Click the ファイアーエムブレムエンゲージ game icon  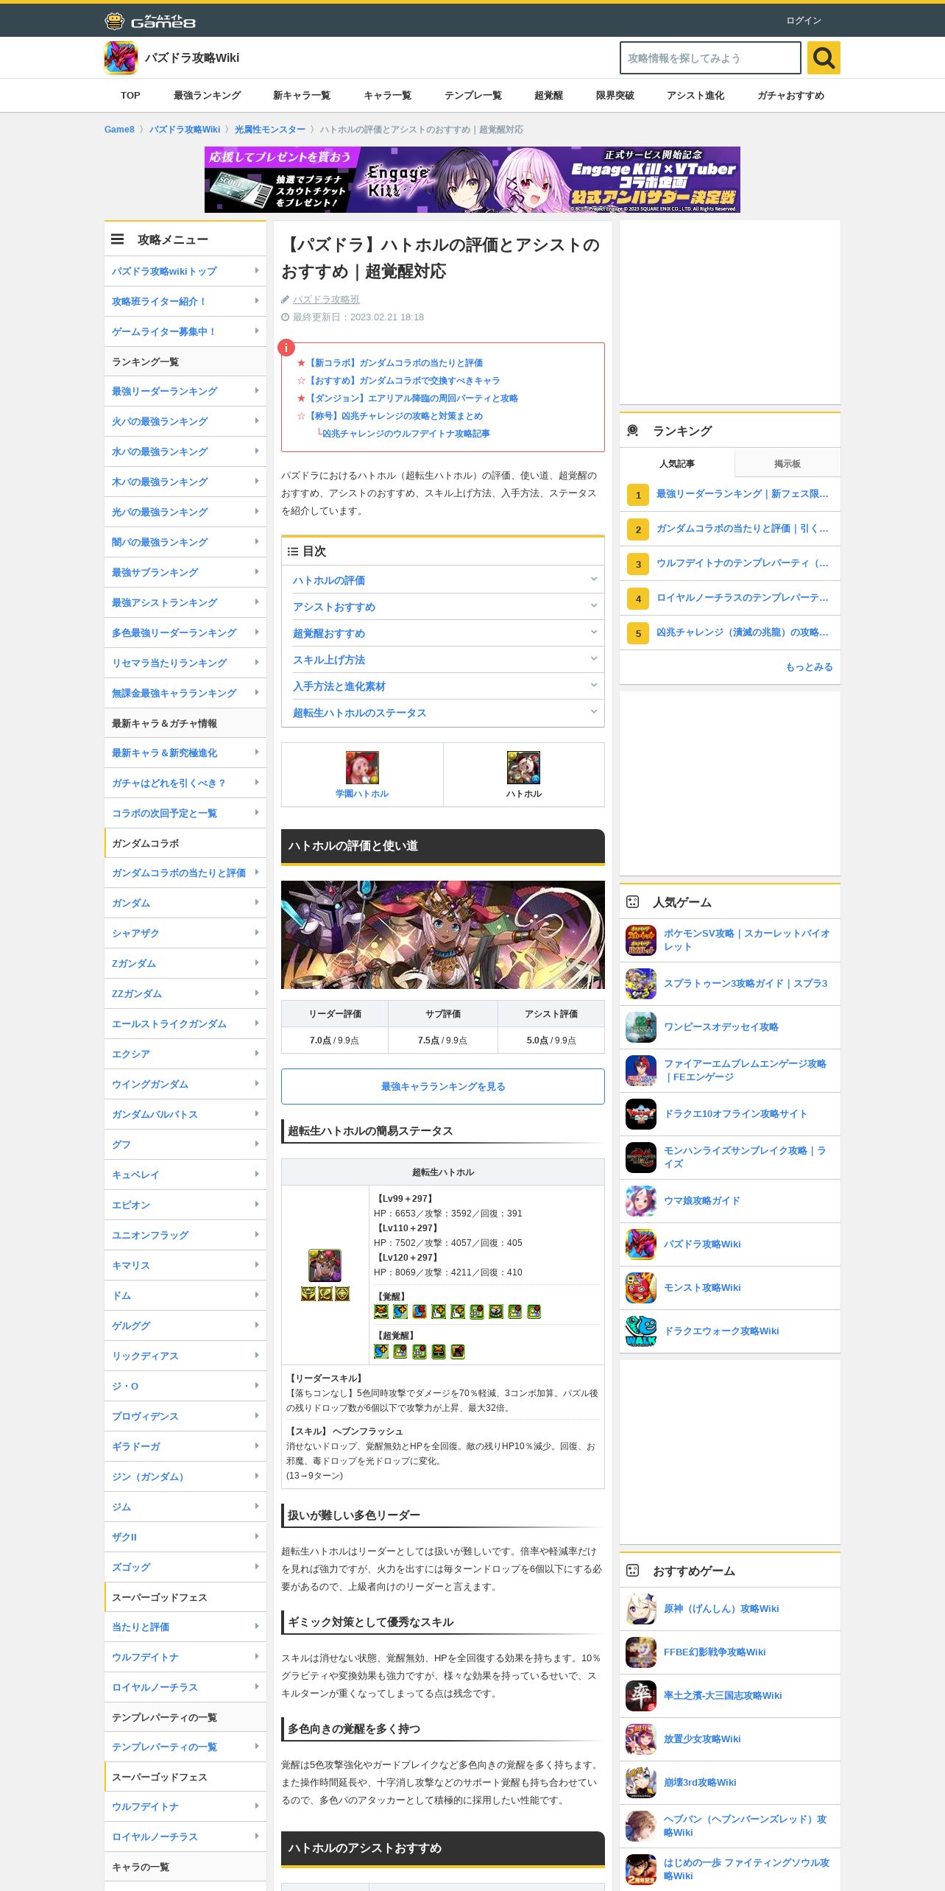click(x=641, y=1071)
